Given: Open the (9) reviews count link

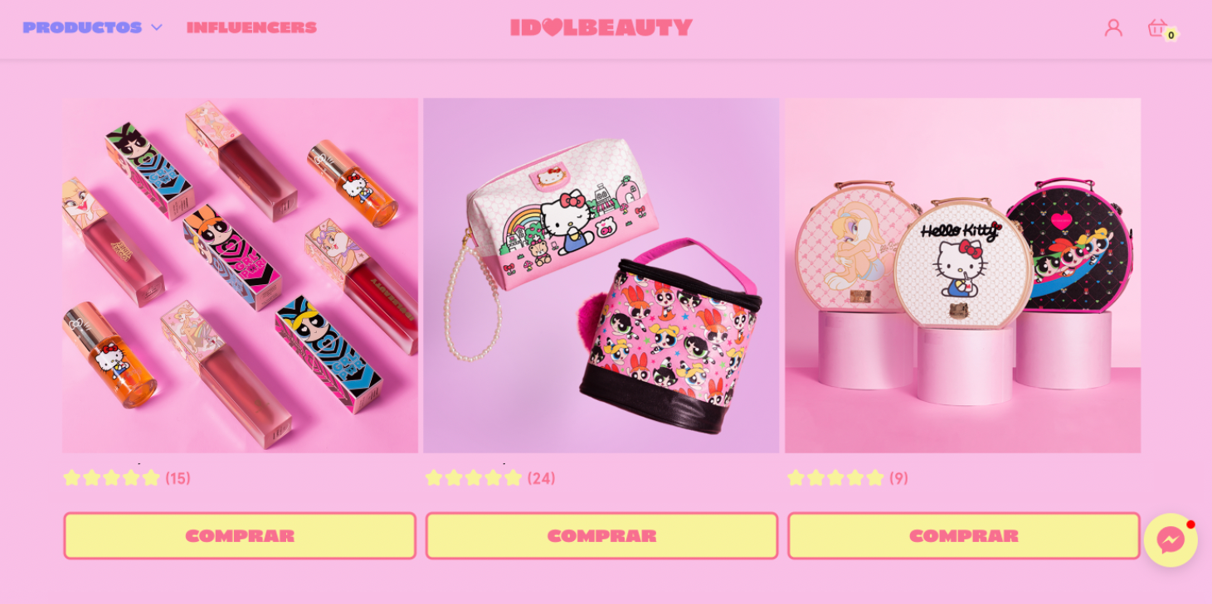Looking at the screenshot, I should click(x=898, y=478).
